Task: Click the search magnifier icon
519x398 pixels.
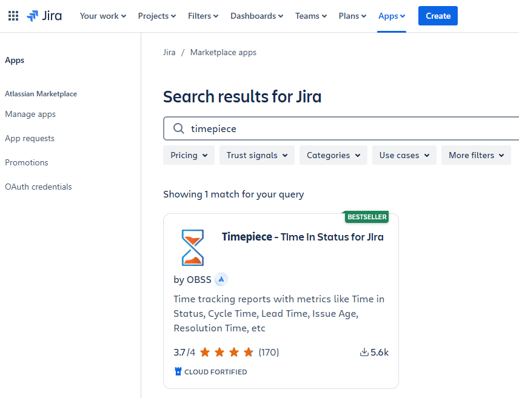Action: pyautogui.click(x=179, y=128)
